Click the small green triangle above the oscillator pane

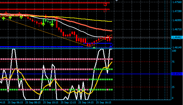(x=94, y=48)
